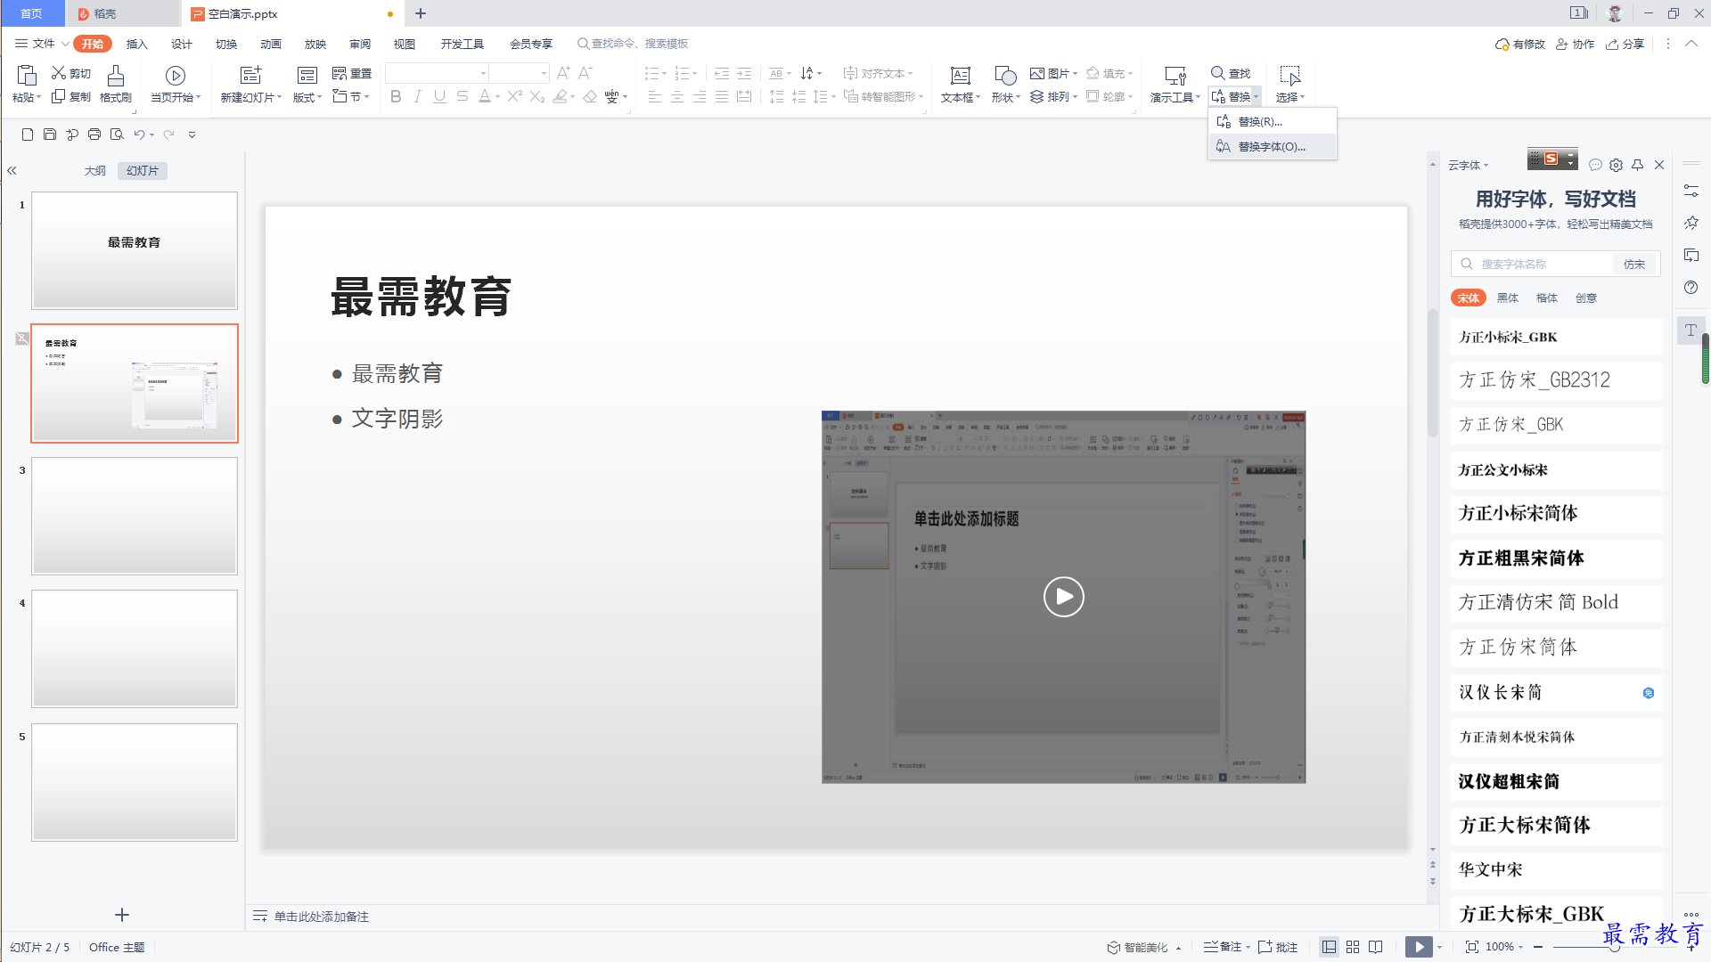Click the Reset (重置) slide icon
This screenshot has width=1711, height=962.
click(x=352, y=73)
